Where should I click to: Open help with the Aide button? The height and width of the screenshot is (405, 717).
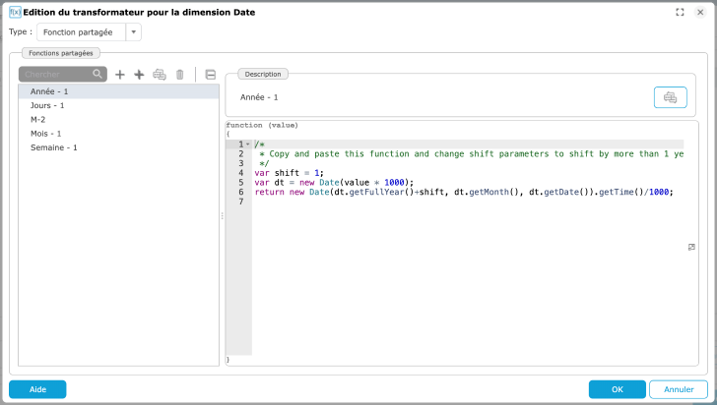[x=37, y=389]
